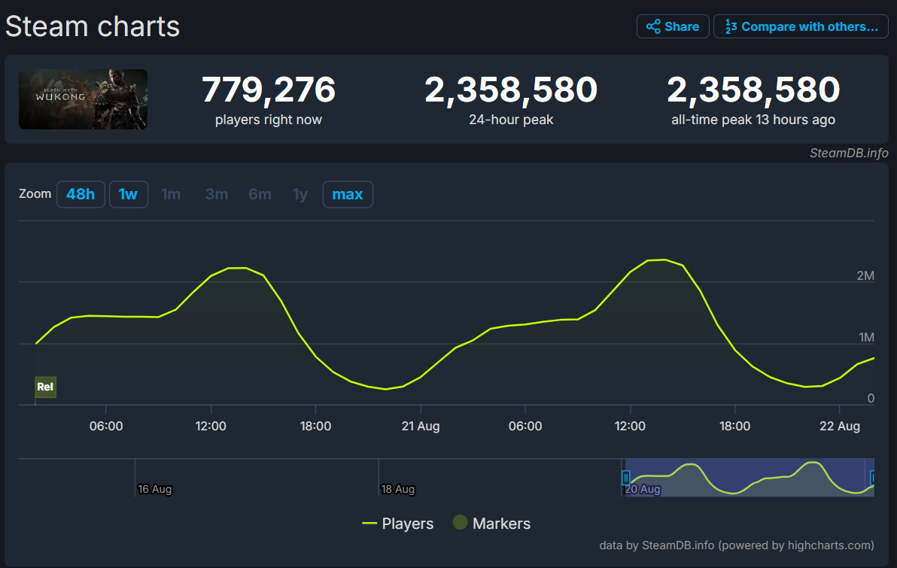The image size is (897, 568).
Task: Click the Steam charts heading
Action: (x=93, y=26)
